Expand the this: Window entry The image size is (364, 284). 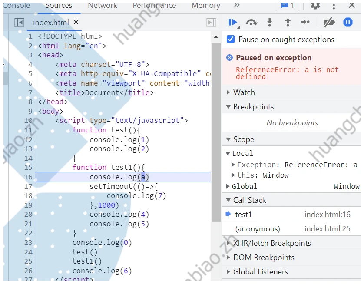click(233, 175)
